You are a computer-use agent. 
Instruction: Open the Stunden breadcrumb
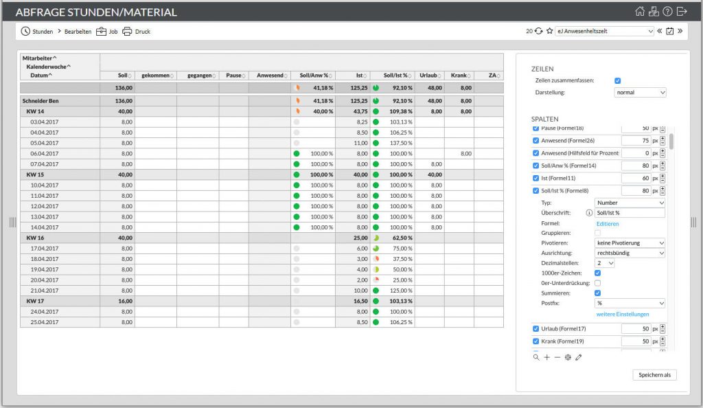point(43,32)
